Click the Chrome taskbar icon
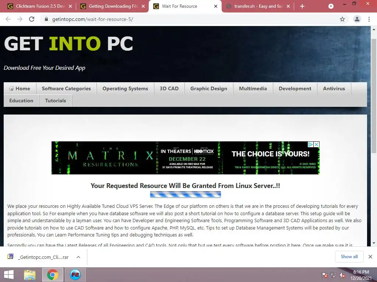Viewport: 377px width, 282px height. tap(53, 275)
